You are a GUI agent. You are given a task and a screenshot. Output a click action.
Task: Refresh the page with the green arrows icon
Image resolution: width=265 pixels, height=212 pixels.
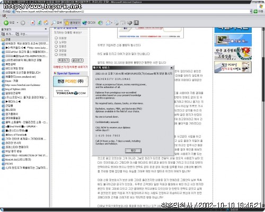[39, 23]
